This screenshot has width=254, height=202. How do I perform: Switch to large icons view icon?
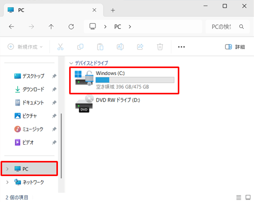[x=248, y=197]
